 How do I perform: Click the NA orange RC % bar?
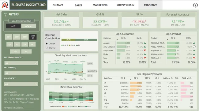pos(136,83)
